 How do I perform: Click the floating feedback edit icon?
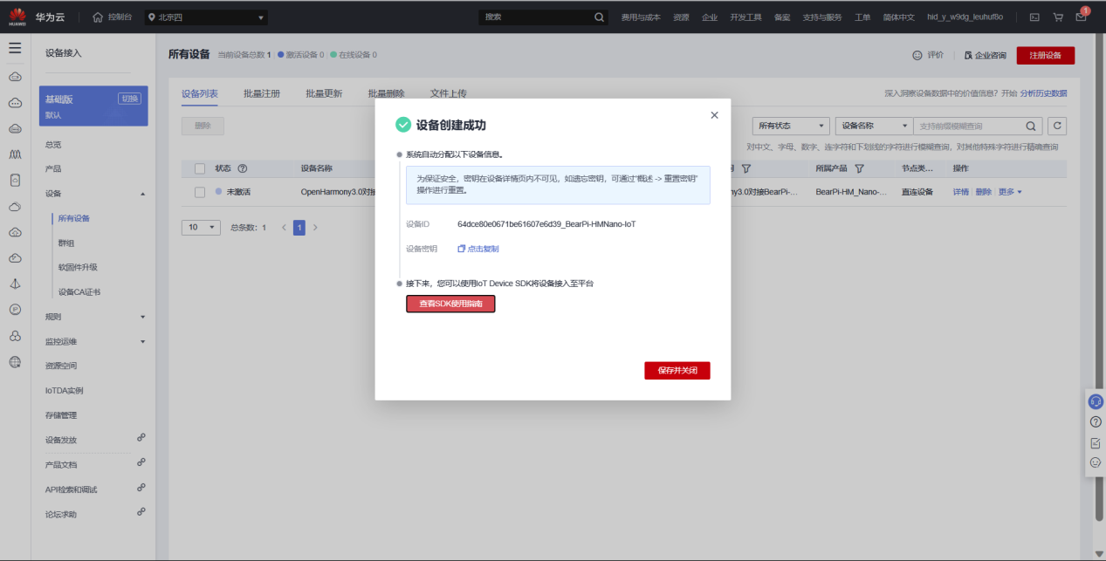coord(1096,442)
